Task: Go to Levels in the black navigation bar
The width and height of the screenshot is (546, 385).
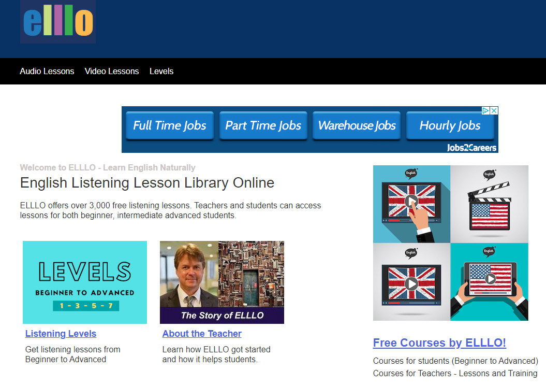Action: [x=161, y=72]
